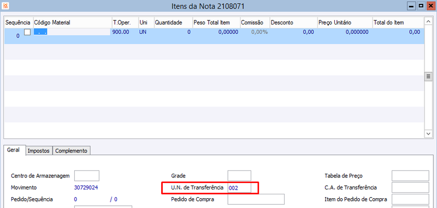Image resolution: width=437 pixels, height=208 pixels.
Task: Minimize the Itens da Nota window
Action: pyautogui.click(x=411, y=6)
